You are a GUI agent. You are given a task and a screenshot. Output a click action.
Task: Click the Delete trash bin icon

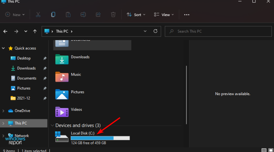[113, 15]
